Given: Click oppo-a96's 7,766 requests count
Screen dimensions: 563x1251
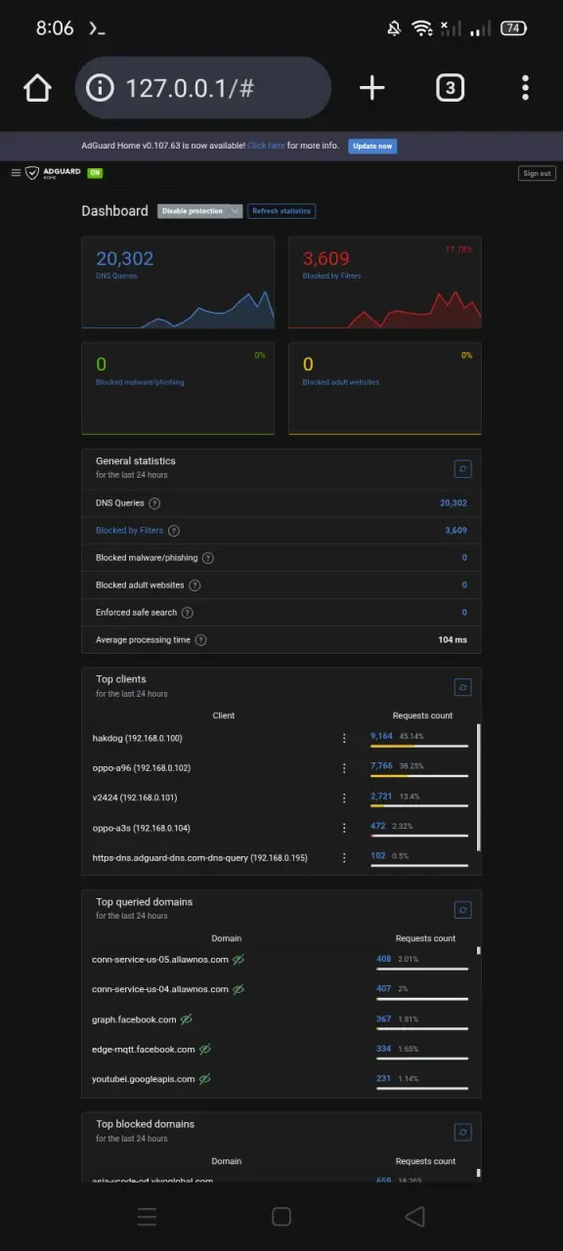Looking at the screenshot, I should (381, 766).
